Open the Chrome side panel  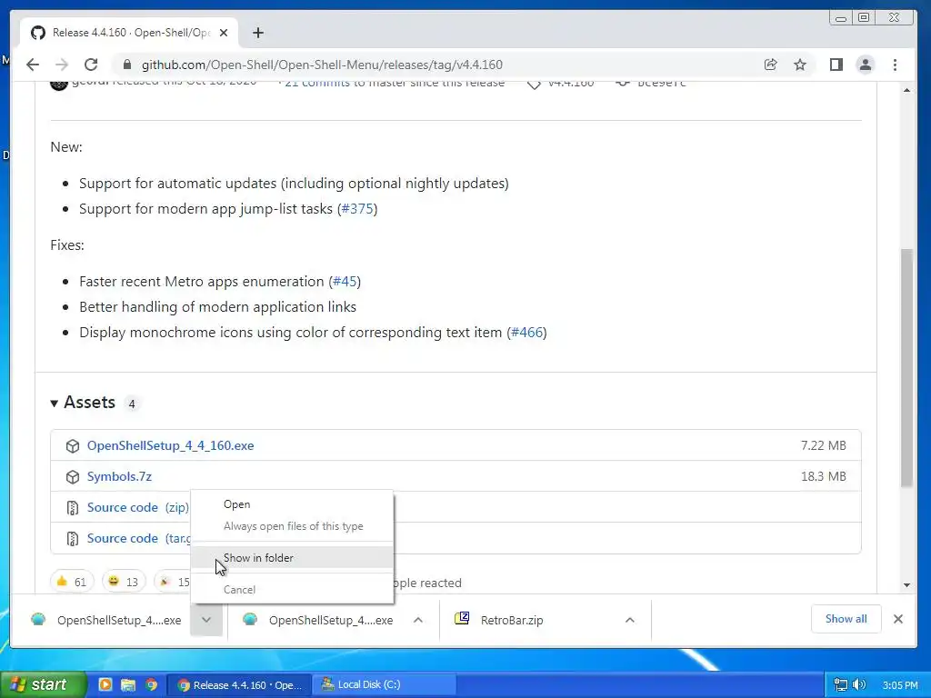tap(836, 65)
